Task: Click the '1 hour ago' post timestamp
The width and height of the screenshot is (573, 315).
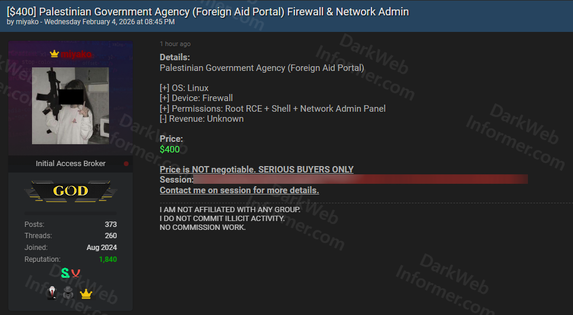Action: pyautogui.click(x=175, y=44)
